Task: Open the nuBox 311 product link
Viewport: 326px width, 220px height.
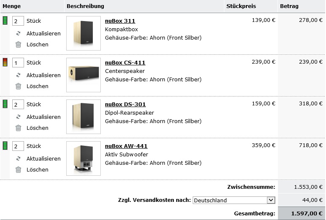Action: (120, 21)
